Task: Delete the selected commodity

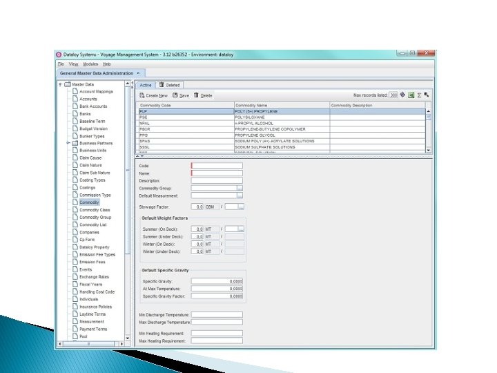Action: click(x=203, y=95)
